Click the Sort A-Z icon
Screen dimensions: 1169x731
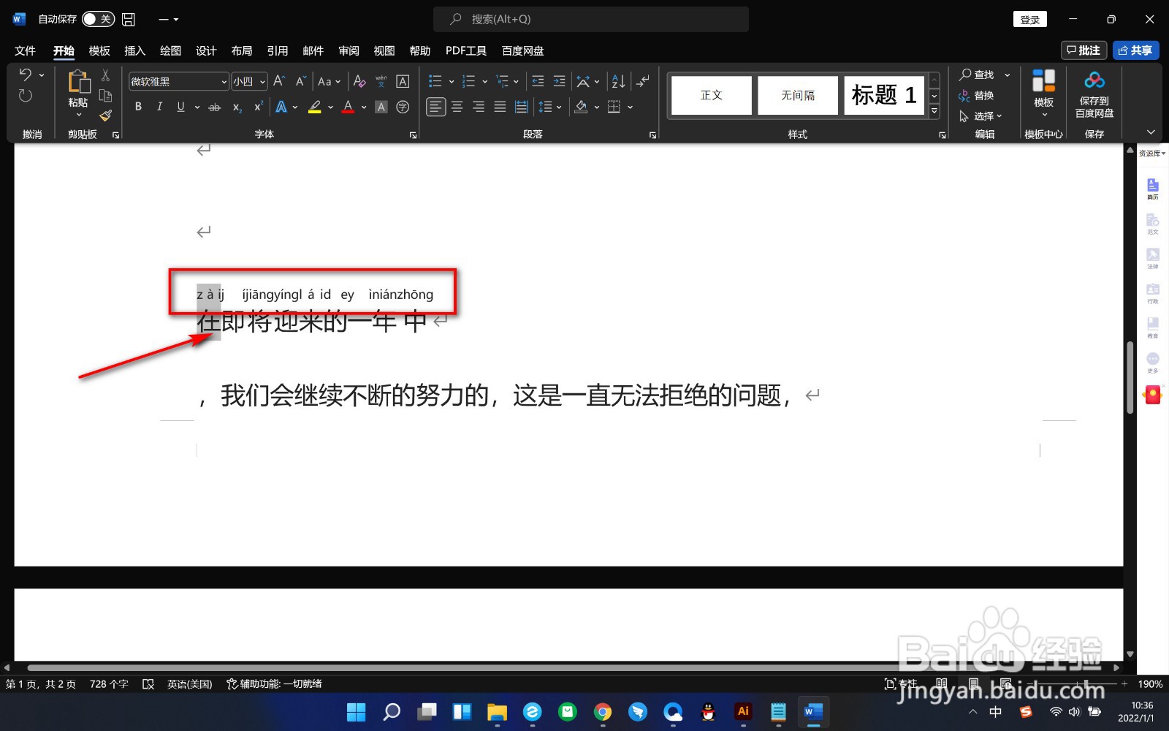(x=618, y=81)
